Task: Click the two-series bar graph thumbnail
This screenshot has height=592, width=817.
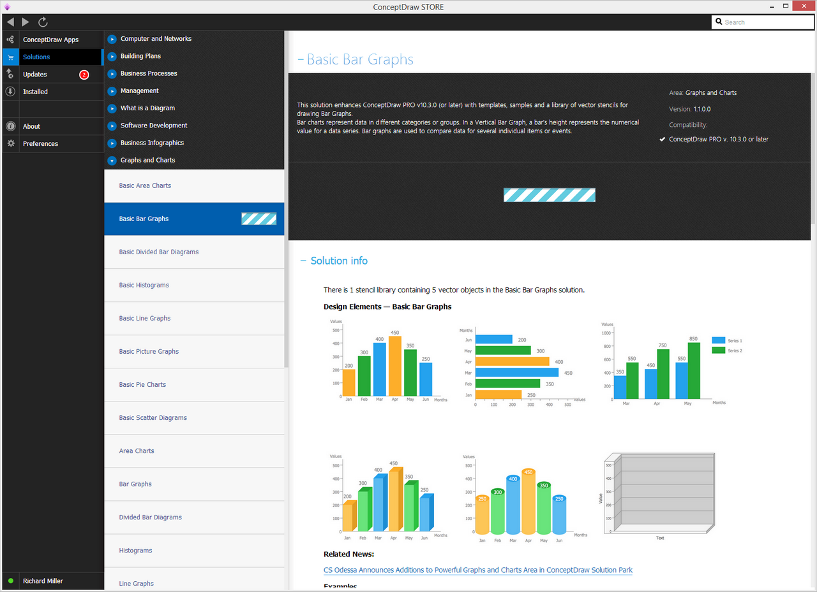Action: pos(671,363)
